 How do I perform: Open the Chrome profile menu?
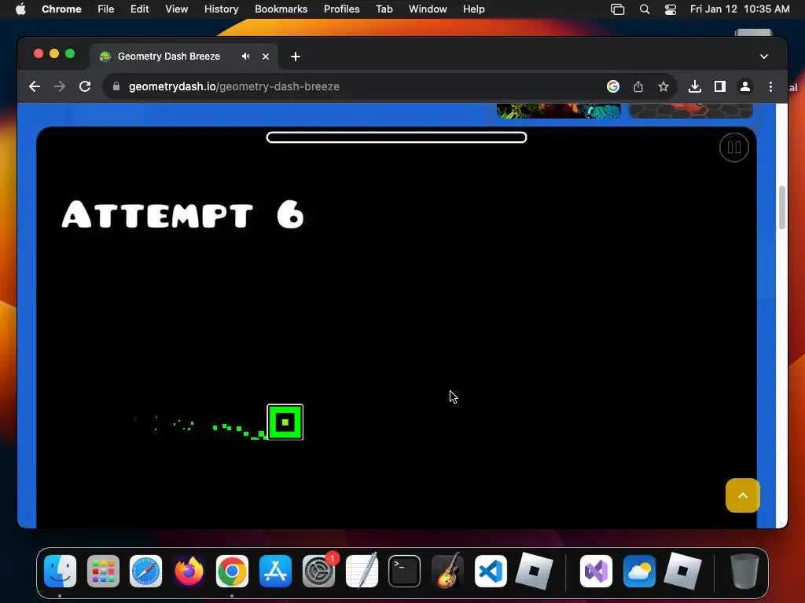tap(745, 86)
